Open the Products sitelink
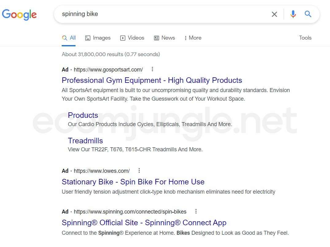The height and width of the screenshot is (247, 330). pyautogui.click(x=83, y=115)
